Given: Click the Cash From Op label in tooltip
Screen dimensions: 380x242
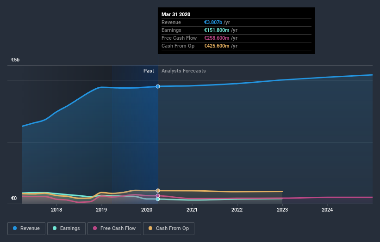Looking at the screenshot, I should [178, 46].
